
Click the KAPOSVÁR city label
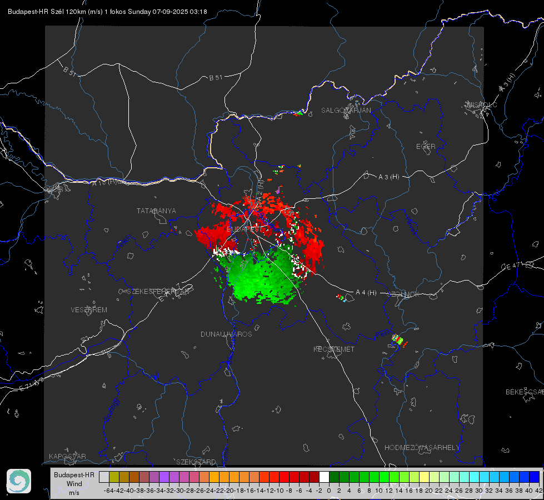(67, 456)
